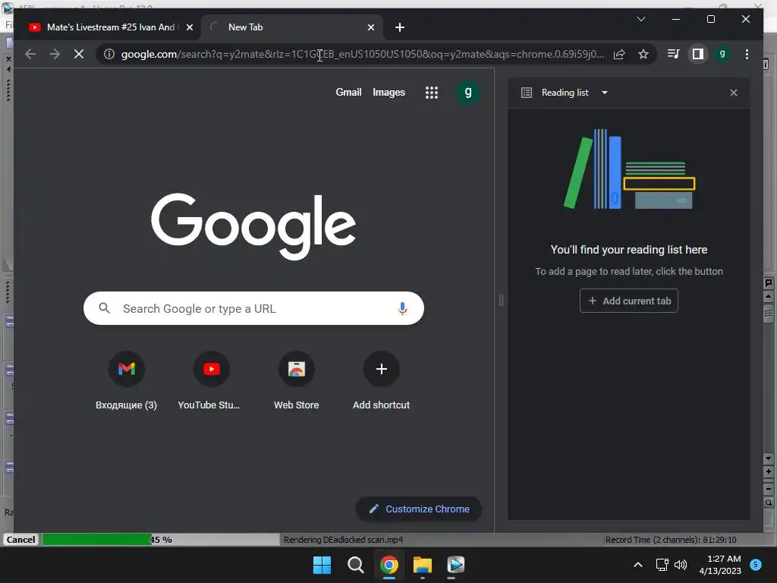The width and height of the screenshot is (777, 583).
Task: Open File Explorer from taskbar
Action: point(423,565)
